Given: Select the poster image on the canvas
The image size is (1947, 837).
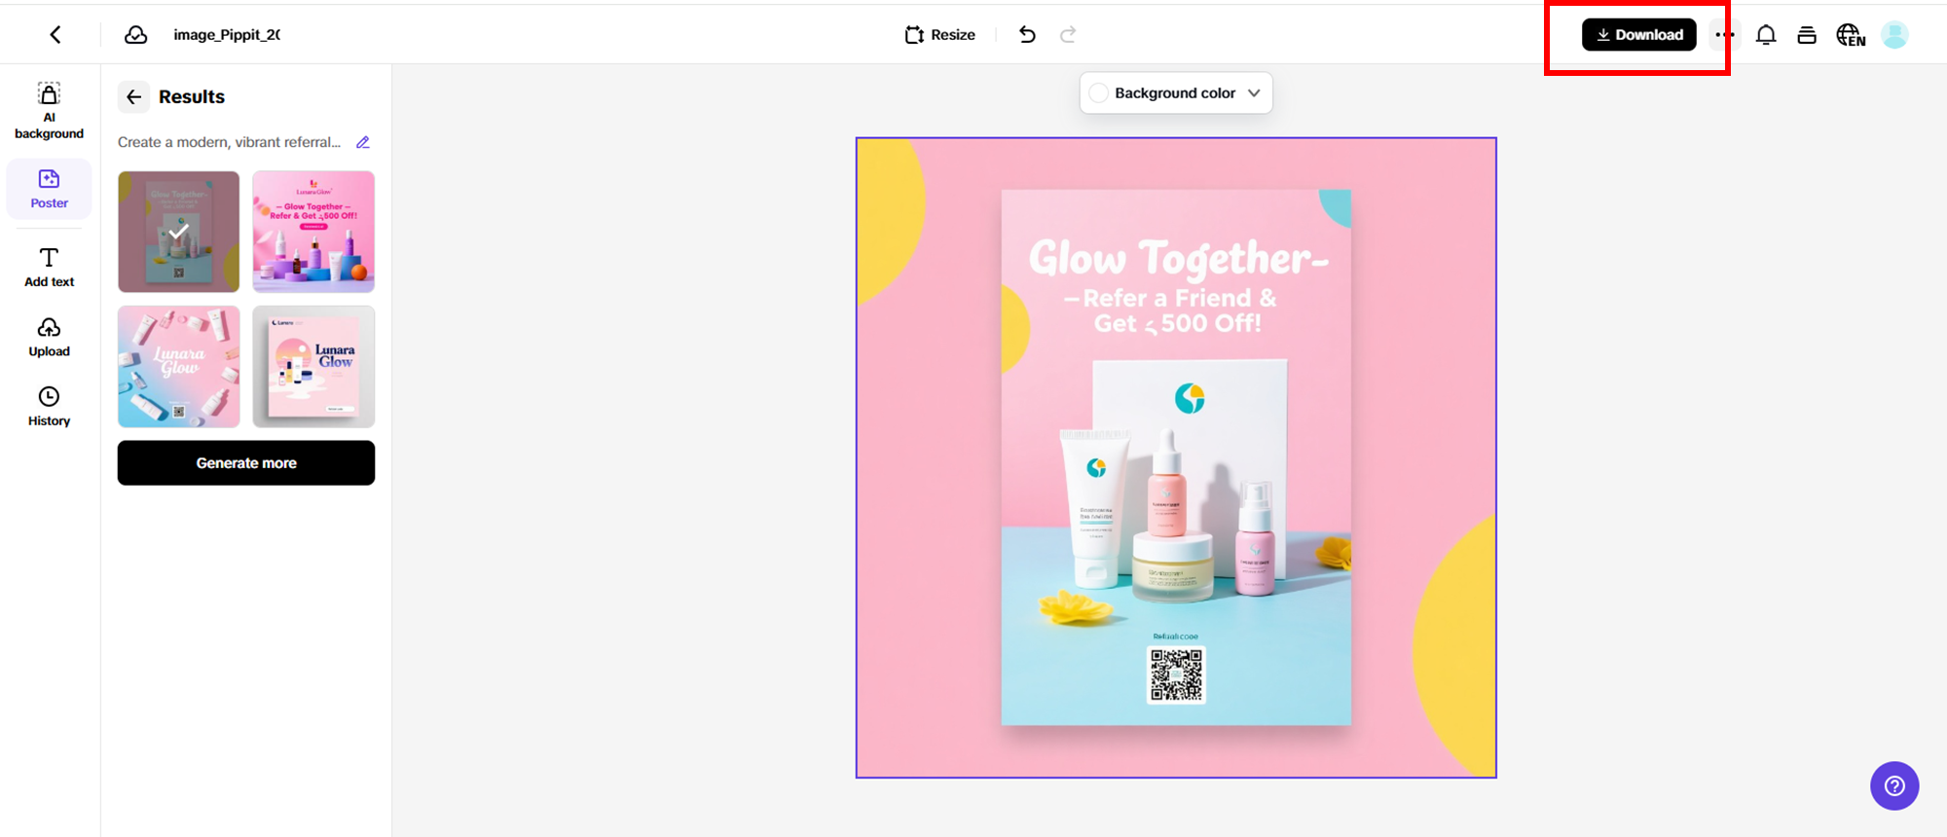Looking at the screenshot, I should tap(1176, 457).
